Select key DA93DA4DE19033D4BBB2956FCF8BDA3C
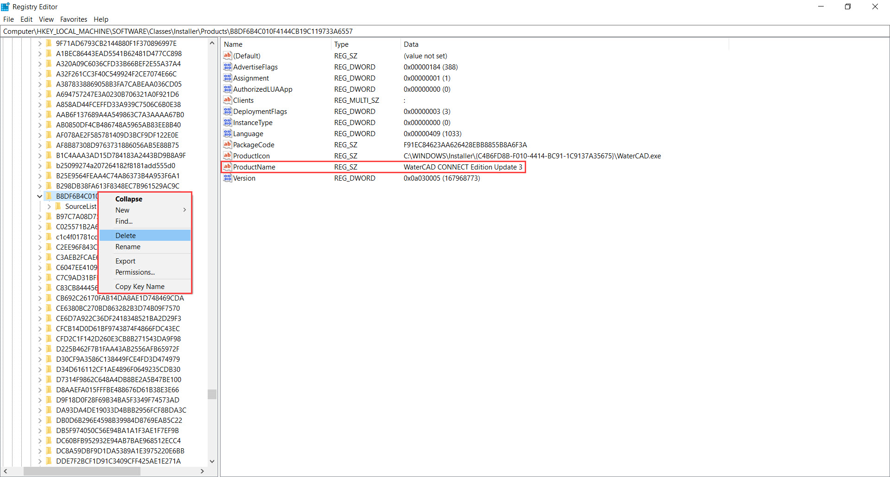The height and width of the screenshot is (477, 890). point(121,410)
